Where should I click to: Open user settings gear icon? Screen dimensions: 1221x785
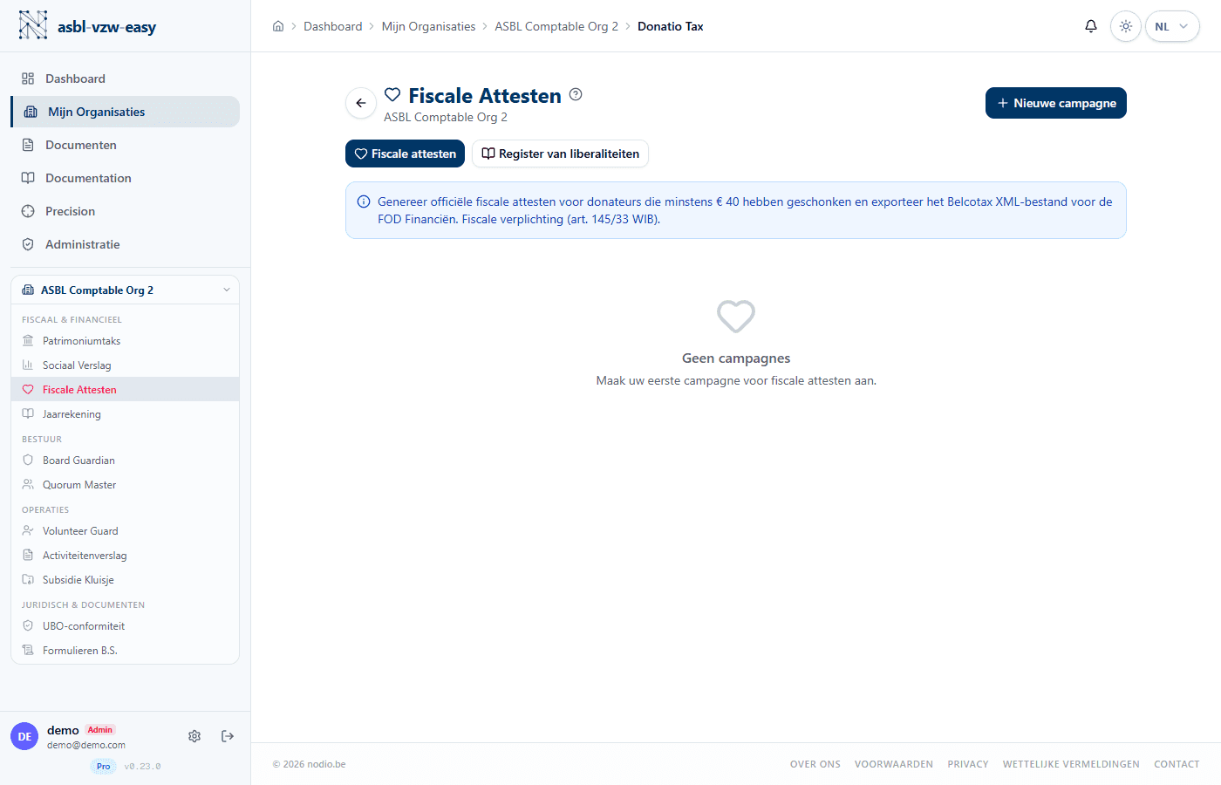[x=194, y=736]
